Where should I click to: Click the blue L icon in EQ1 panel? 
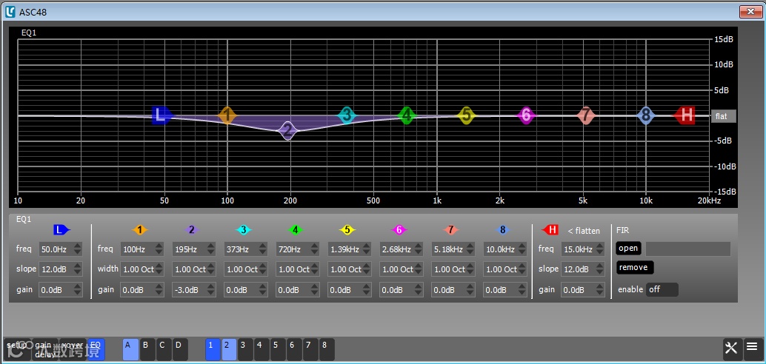pos(61,230)
